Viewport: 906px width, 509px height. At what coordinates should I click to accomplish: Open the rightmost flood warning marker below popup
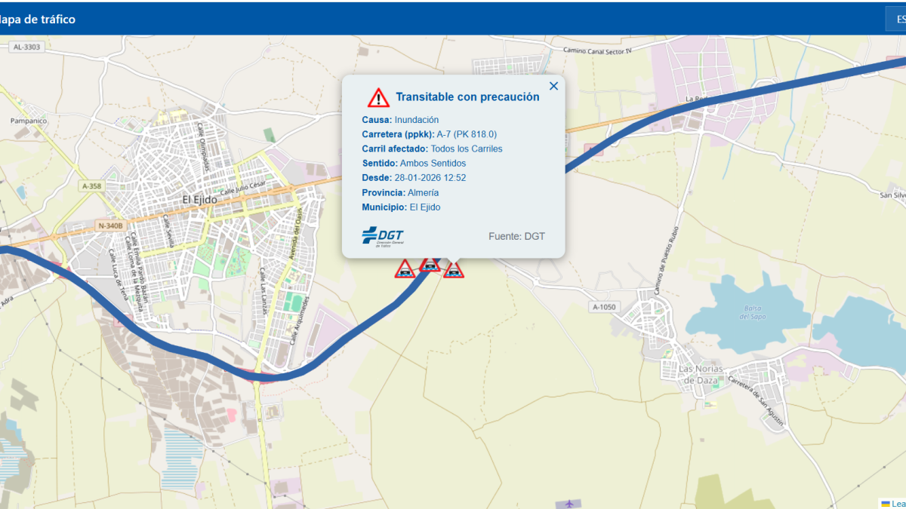tap(454, 269)
